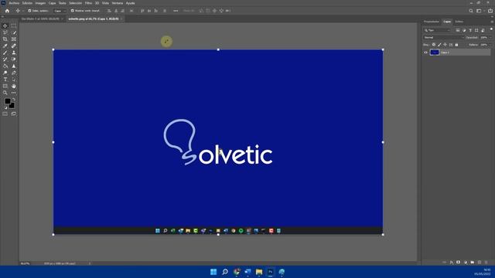Image resolution: width=495 pixels, height=278 pixels.
Task: Toggle the Auto-Select checkbox
Action: tap(29, 11)
